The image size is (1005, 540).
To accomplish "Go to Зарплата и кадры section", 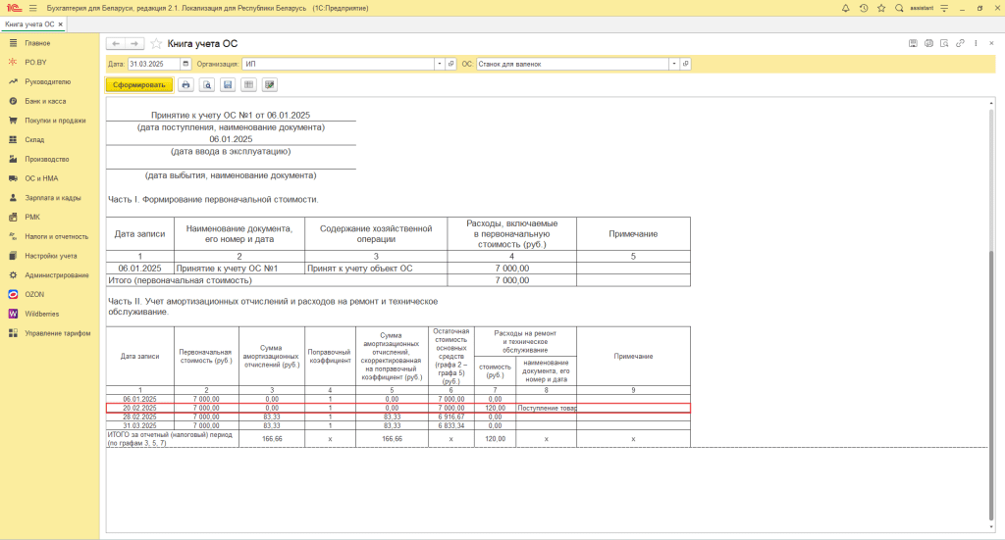I will click(53, 198).
